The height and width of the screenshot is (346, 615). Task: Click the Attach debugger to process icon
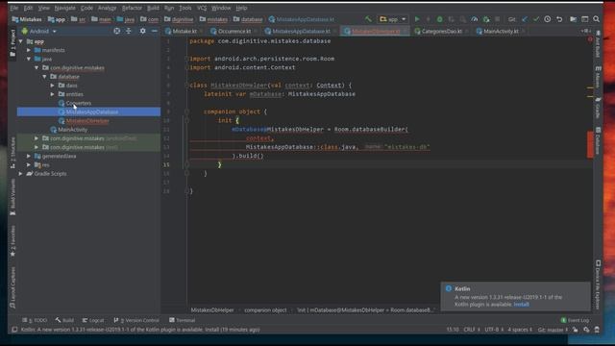[x=486, y=19]
